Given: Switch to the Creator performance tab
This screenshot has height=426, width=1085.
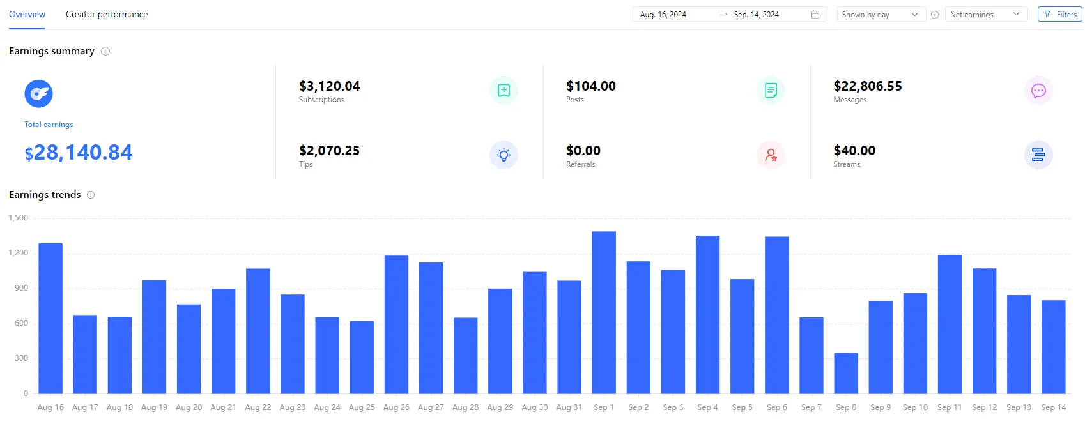Looking at the screenshot, I should 107,14.
